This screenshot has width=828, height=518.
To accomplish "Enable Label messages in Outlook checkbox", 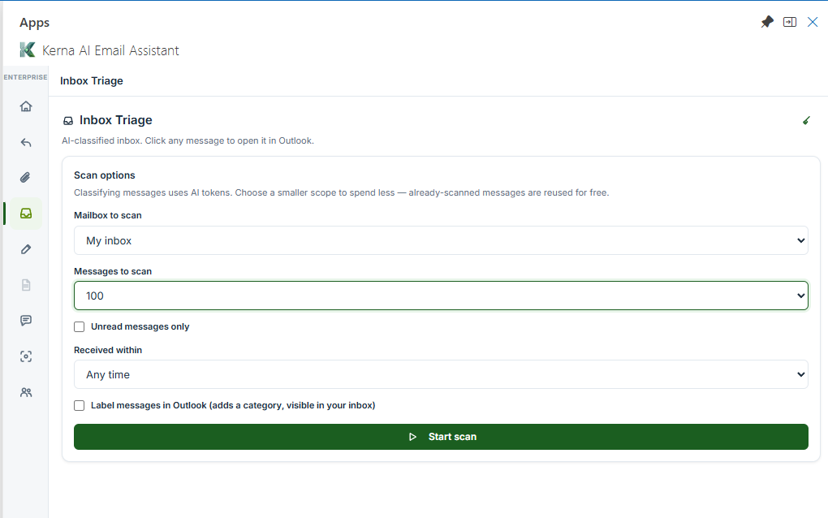I will (80, 405).
